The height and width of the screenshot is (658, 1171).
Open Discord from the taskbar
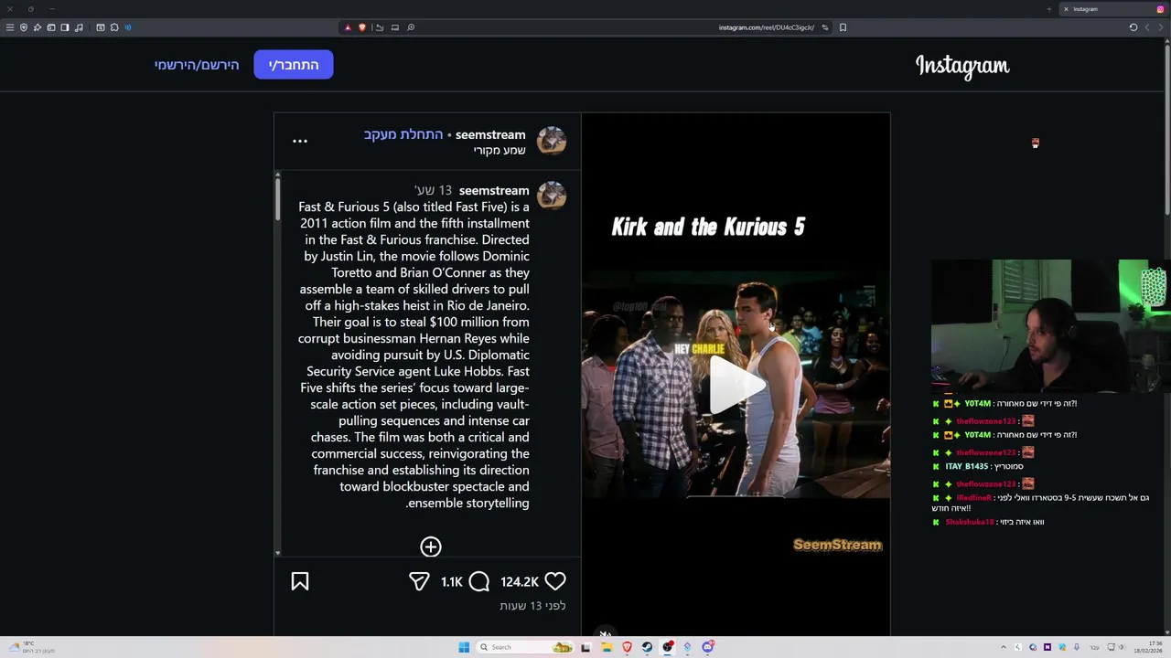pyautogui.click(x=707, y=647)
